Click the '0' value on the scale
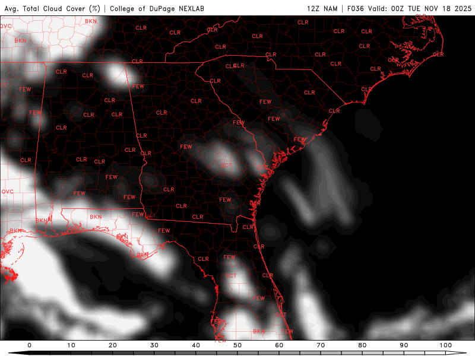 pos(29,345)
